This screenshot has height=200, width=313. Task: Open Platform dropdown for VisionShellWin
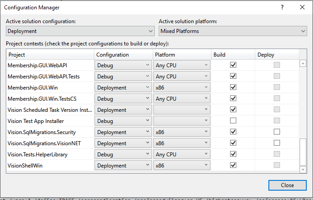(x=182, y=165)
